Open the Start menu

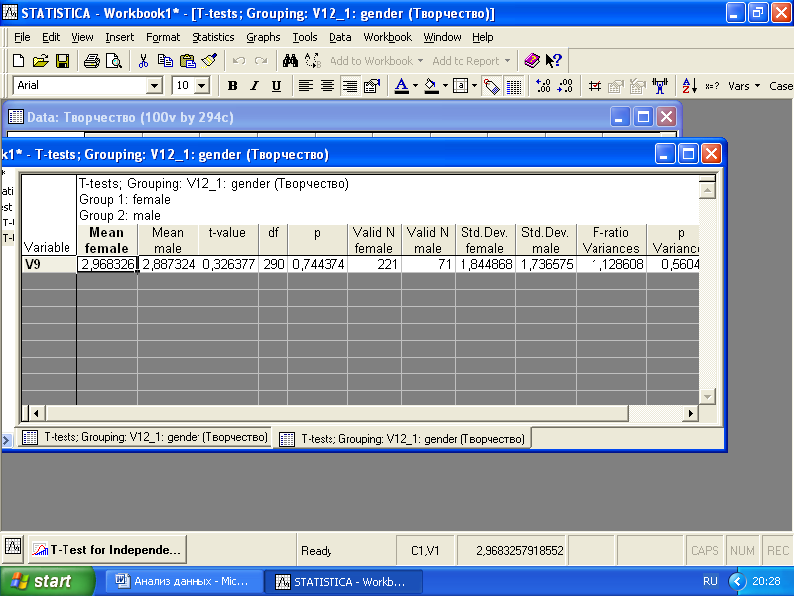47,581
